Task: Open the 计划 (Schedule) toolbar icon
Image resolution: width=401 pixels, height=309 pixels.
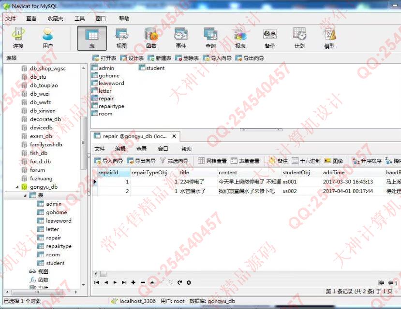Action: click(x=299, y=38)
